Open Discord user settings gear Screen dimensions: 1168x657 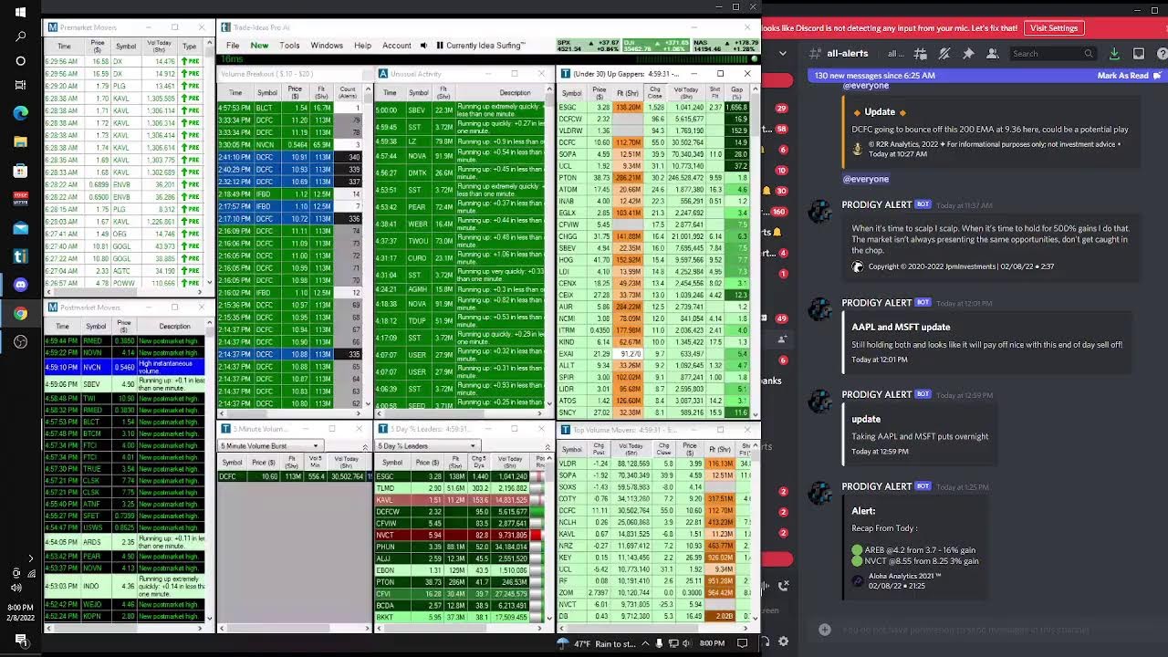[x=783, y=642]
